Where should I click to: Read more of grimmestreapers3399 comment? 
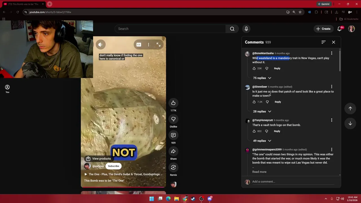tap(259, 172)
